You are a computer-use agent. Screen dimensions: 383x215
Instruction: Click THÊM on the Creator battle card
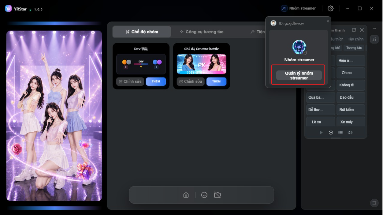(x=217, y=81)
